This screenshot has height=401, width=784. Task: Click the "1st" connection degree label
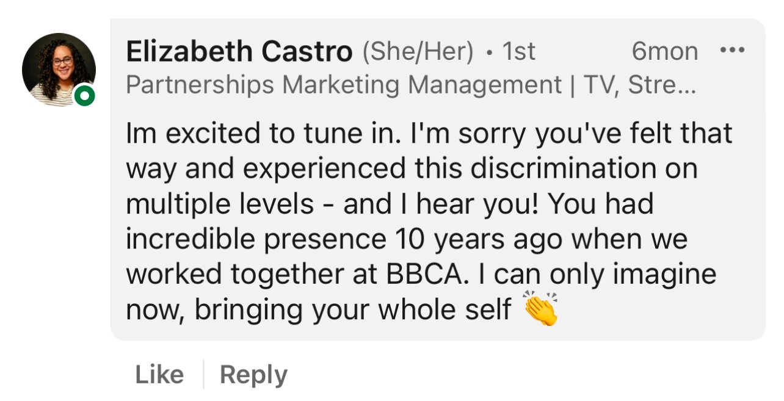tap(518, 52)
